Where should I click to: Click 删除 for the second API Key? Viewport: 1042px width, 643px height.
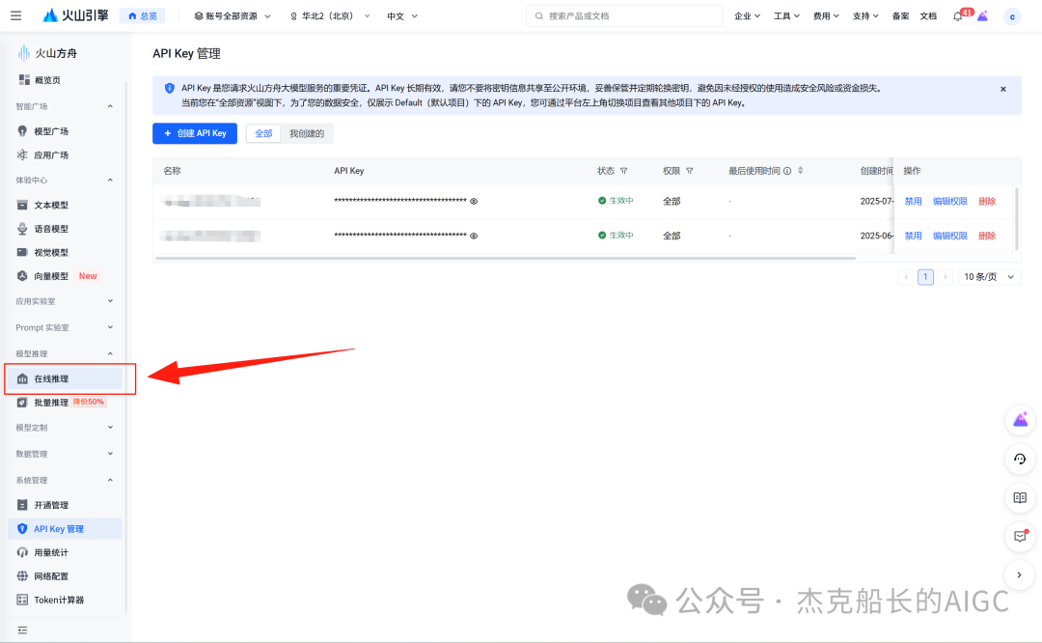point(987,236)
